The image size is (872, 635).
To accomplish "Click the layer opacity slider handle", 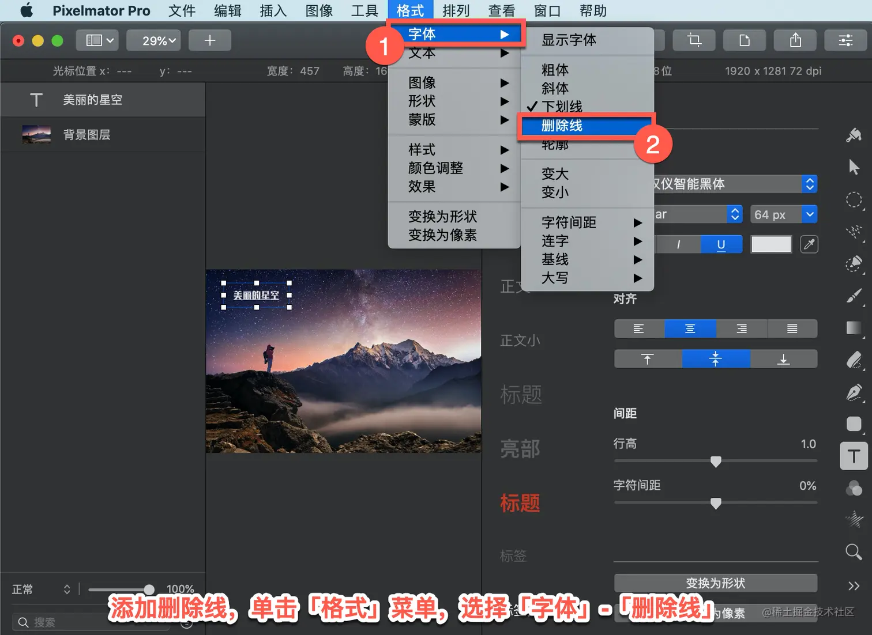I will point(149,589).
